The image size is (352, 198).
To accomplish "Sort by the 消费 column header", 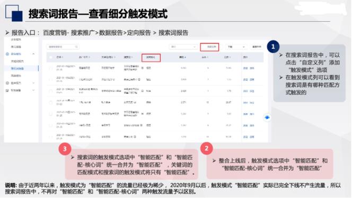I will point(227,57).
